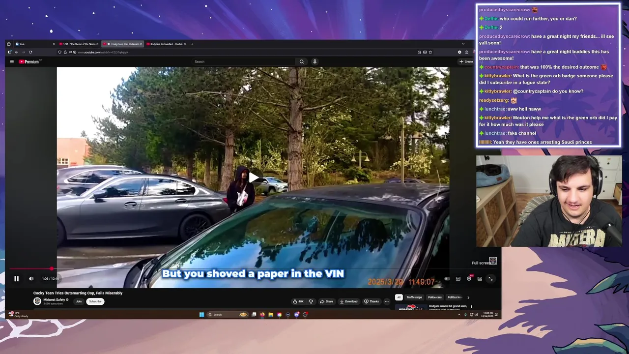
Task: Click the Create button
Action: click(x=466, y=61)
